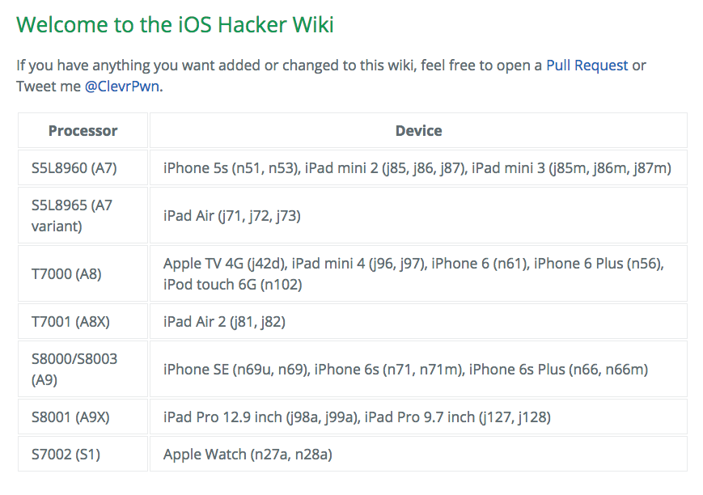Click the Welcome to the iOS Hacker Wiki heading
703x495 pixels.
[175, 25]
